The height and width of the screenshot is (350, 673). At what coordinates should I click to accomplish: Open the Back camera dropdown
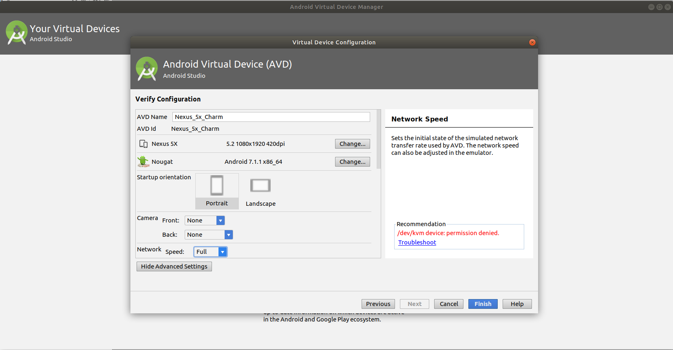(209, 235)
